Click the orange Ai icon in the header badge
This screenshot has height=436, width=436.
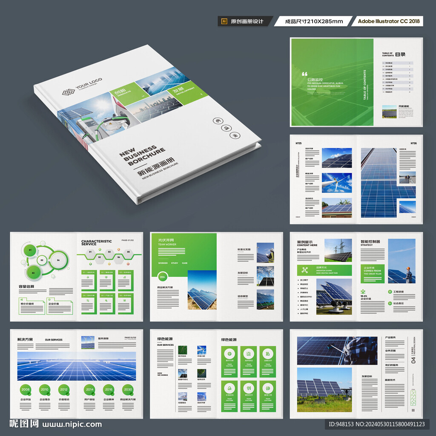point(224,21)
